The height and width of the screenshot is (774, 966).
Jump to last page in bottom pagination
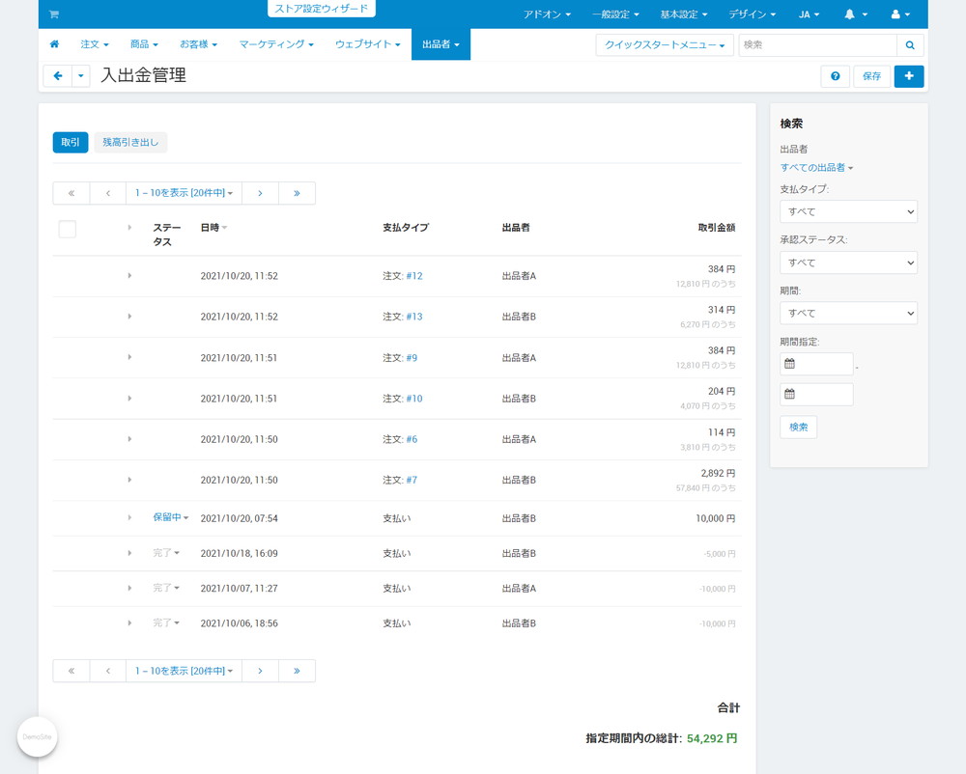pyautogui.click(x=297, y=671)
